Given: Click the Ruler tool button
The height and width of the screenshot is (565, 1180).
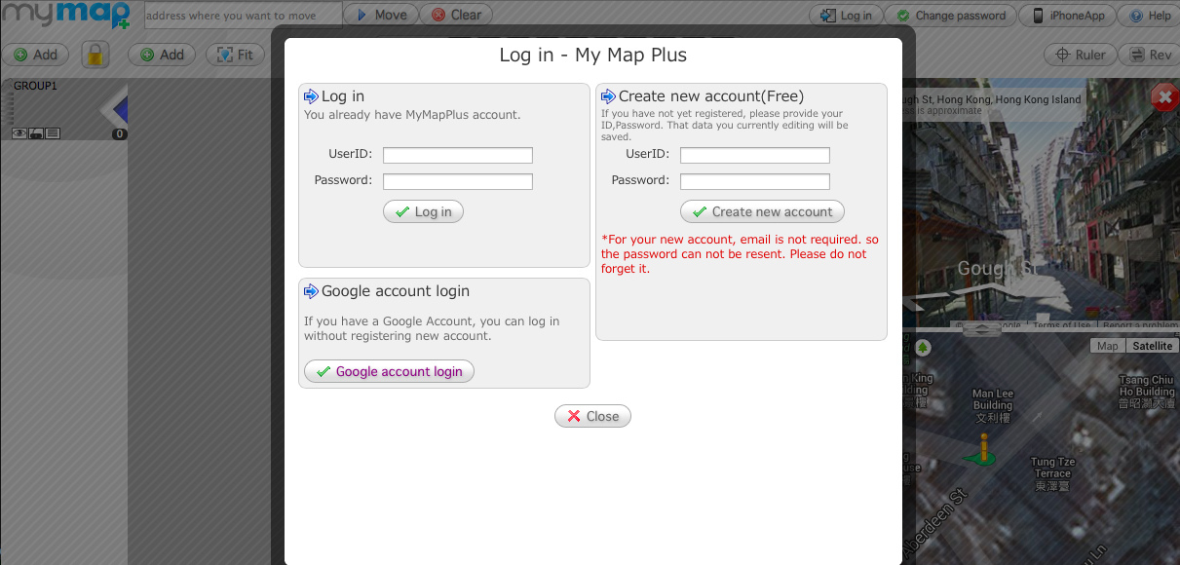Looking at the screenshot, I should click(1080, 55).
